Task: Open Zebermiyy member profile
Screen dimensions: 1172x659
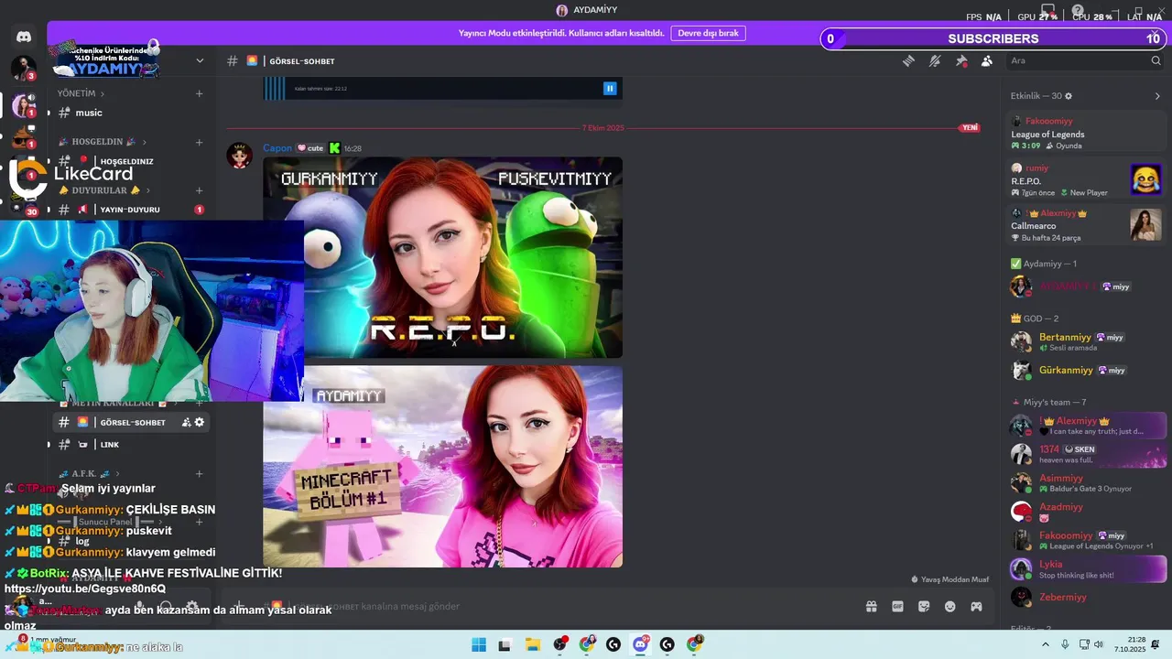Action: click(1088, 597)
